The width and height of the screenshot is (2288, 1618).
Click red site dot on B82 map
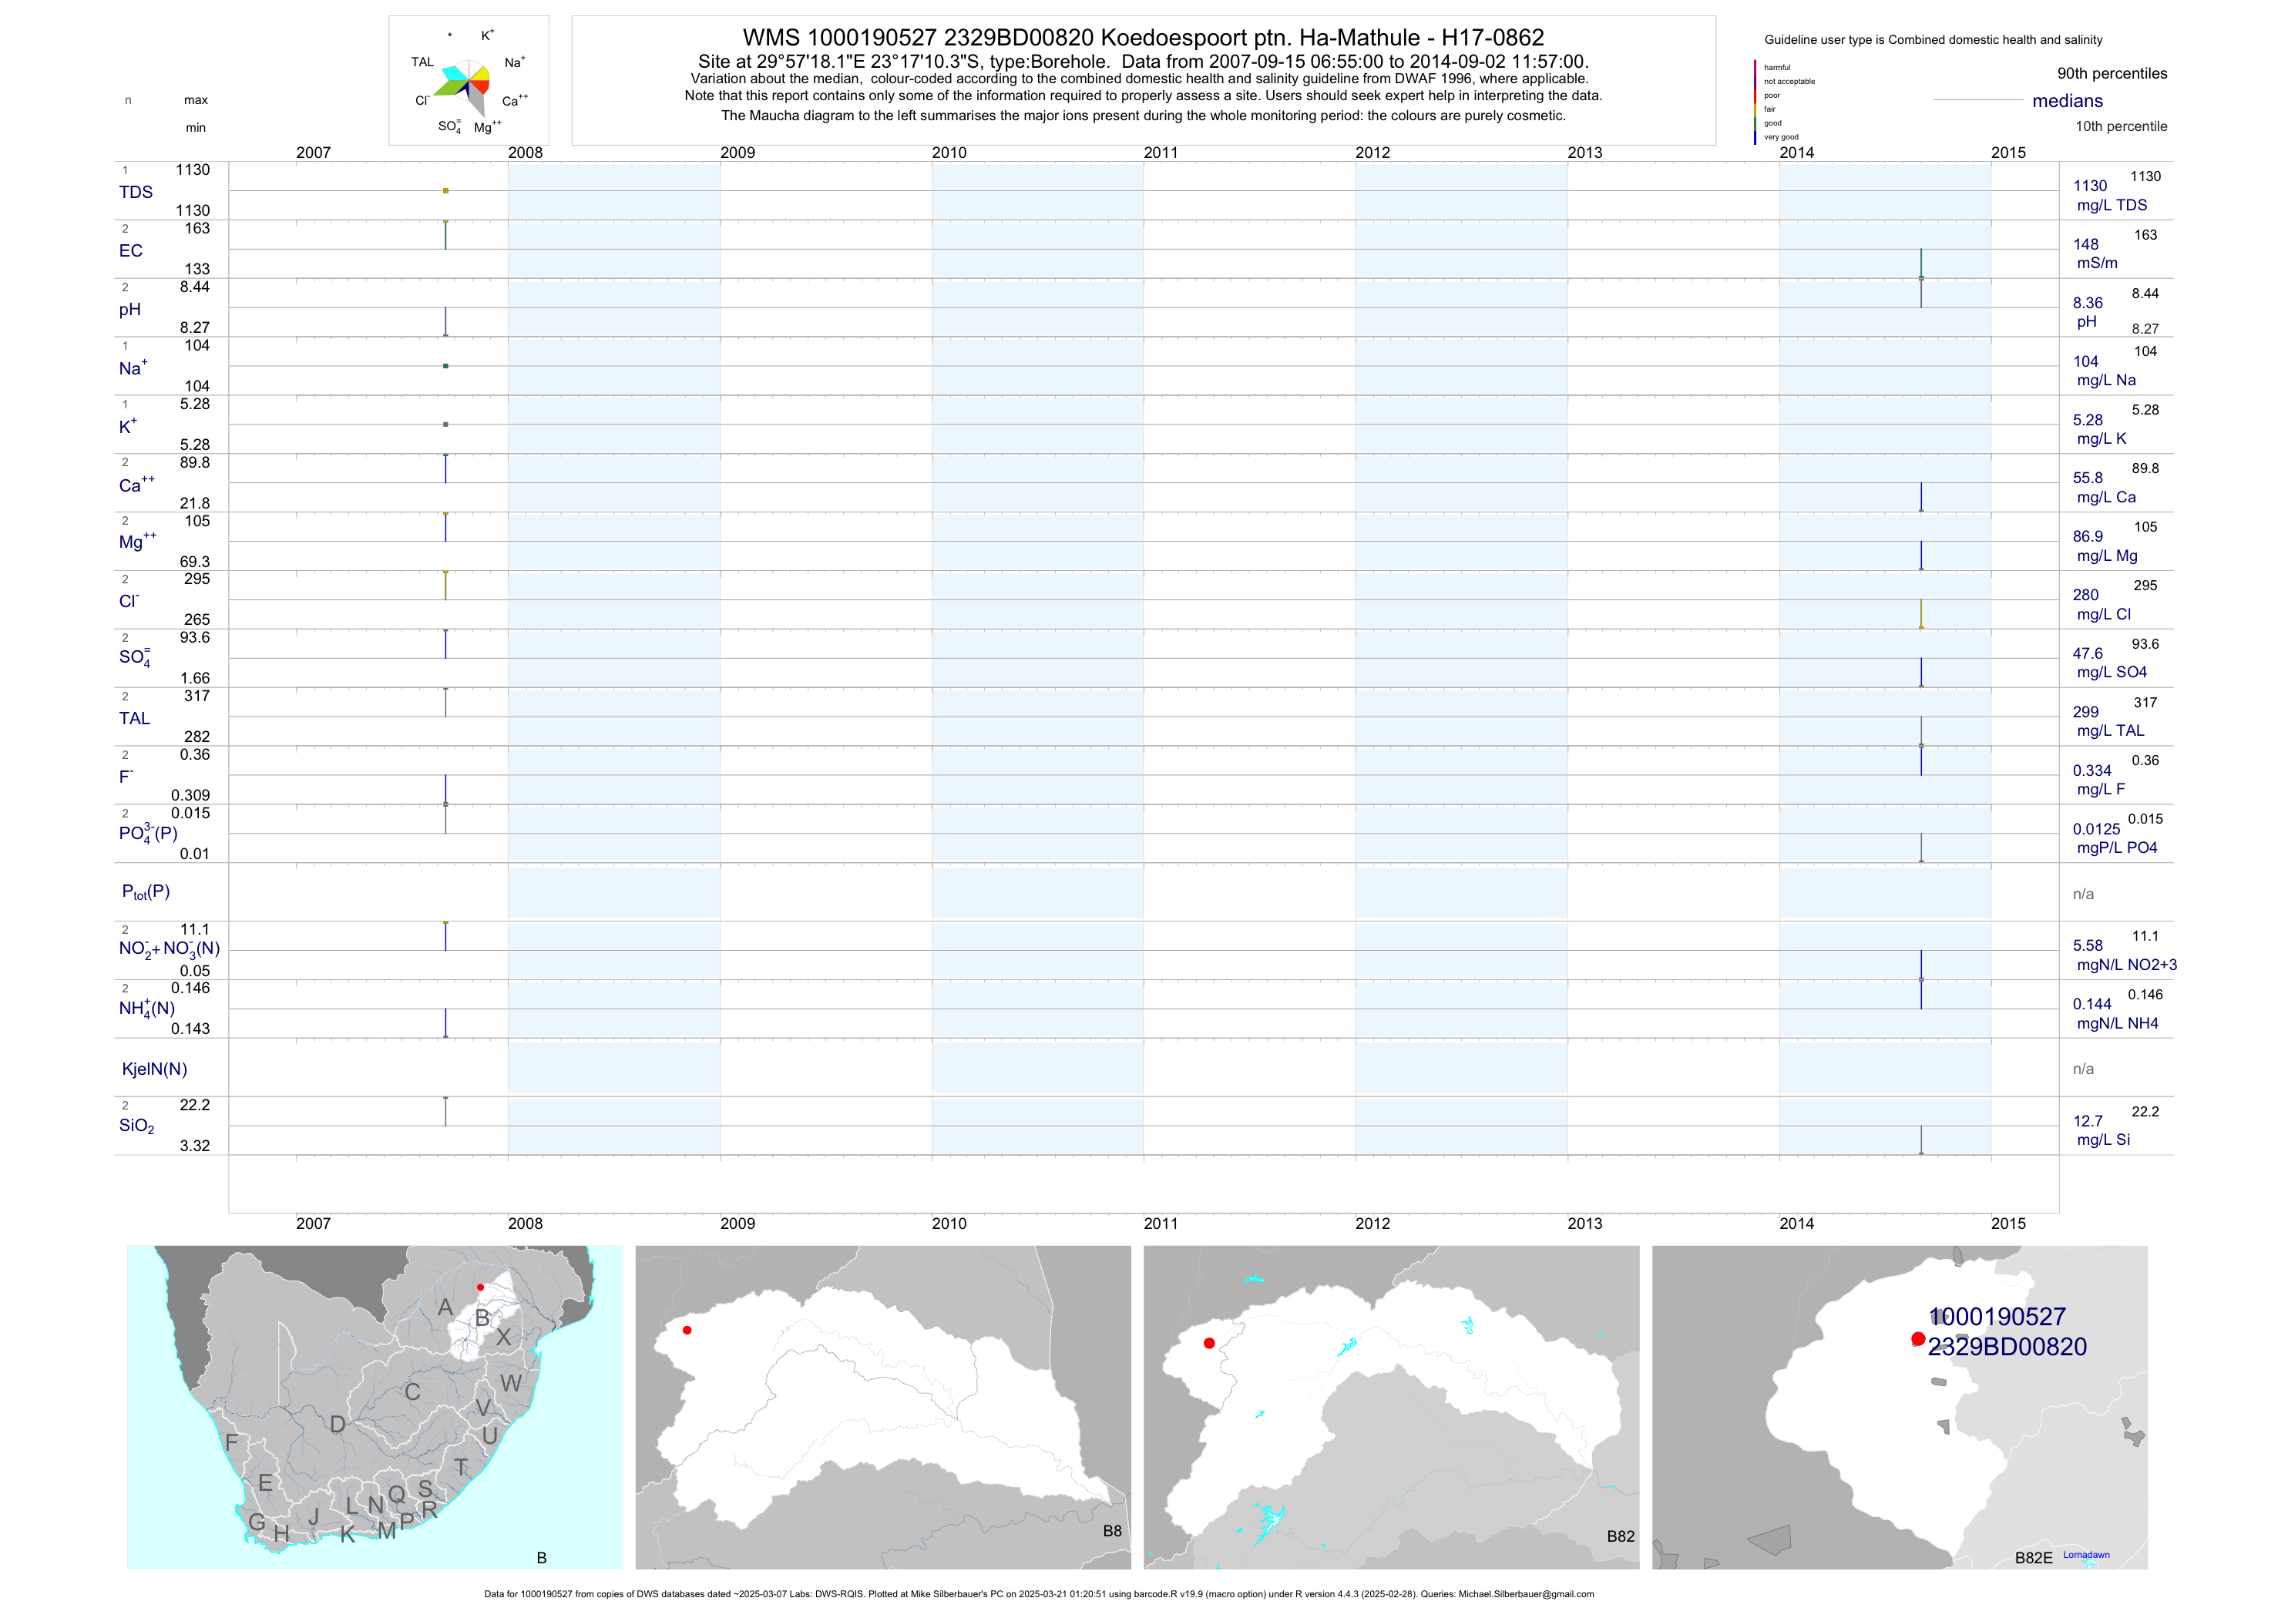[x=1209, y=1343]
